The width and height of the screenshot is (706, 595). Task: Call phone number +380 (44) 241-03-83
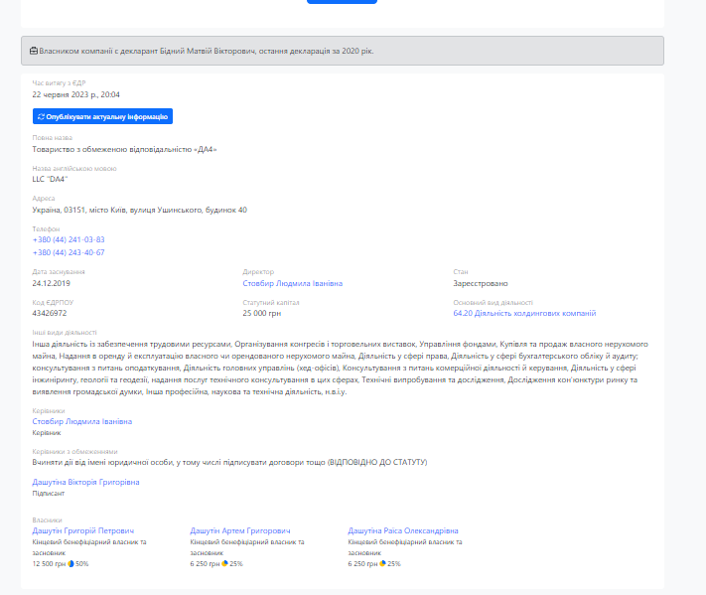click(x=69, y=239)
